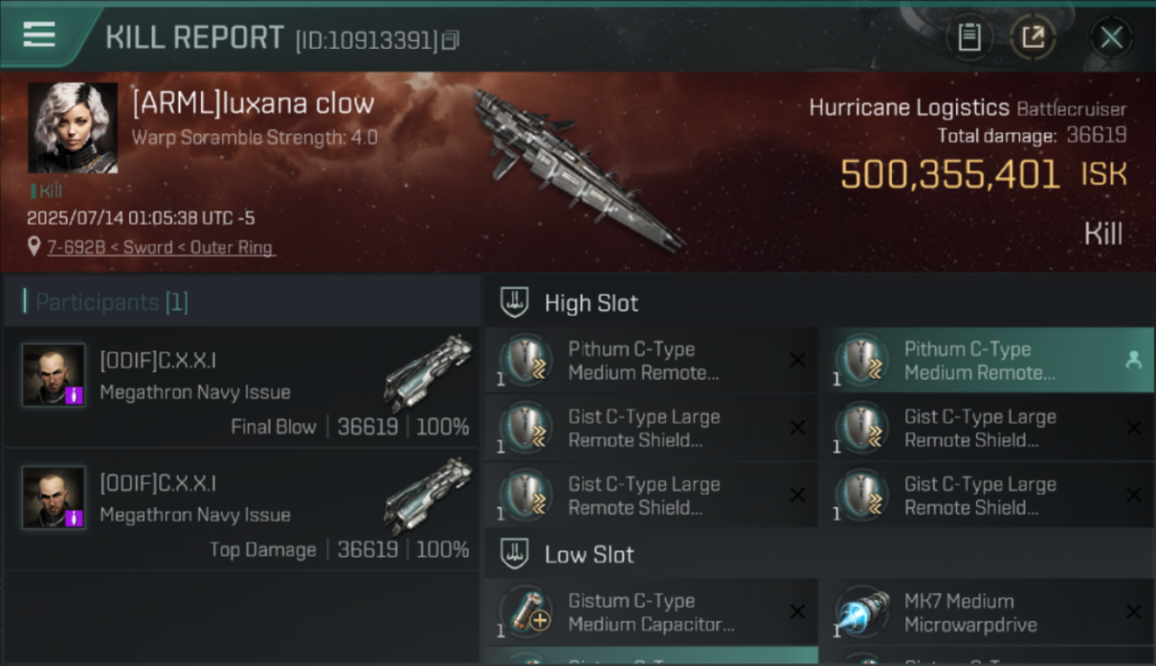Share the kill report externally
This screenshot has width=1156, height=666.
pyautogui.click(x=1032, y=37)
